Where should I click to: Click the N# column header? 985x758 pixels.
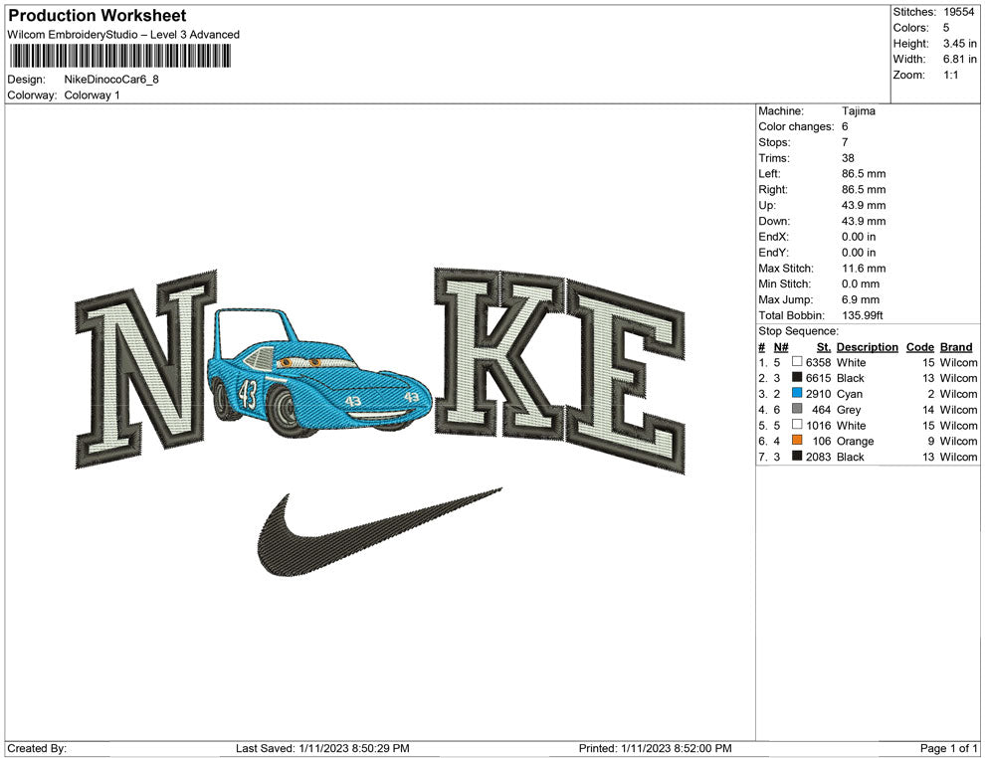pos(781,347)
